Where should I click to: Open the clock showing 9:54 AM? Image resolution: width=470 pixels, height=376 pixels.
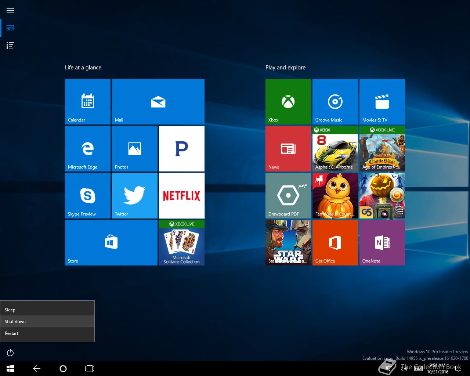pos(438,369)
